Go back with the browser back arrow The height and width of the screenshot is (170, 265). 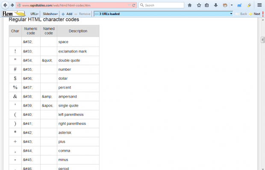pyautogui.click(x=5, y=5)
